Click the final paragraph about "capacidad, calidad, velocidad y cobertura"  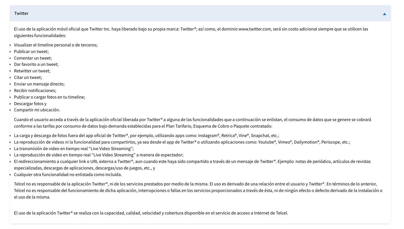151,213
